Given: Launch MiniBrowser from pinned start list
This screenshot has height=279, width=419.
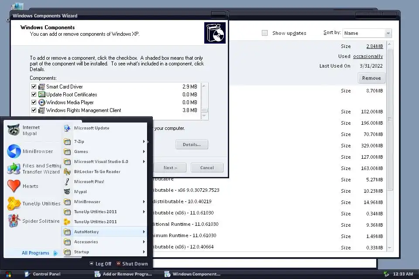Looking at the screenshot, I should (x=14, y=151).
